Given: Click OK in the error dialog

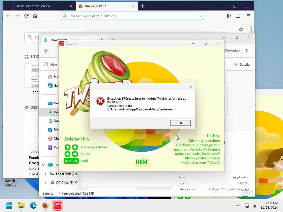Looking at the screenshot, I should [x=180, y=123].
